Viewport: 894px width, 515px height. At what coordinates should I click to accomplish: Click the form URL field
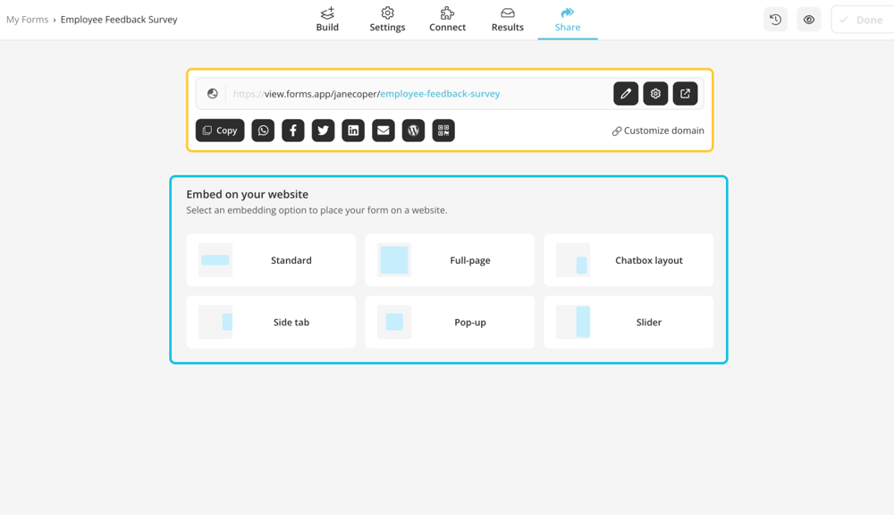411,94
